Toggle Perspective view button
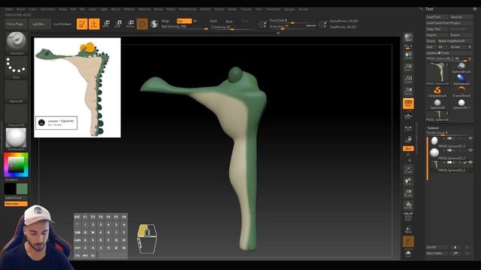 pos(408,103)
